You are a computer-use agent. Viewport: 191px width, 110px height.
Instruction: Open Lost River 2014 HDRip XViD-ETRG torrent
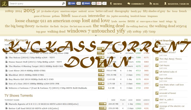[x=27, y=70]
